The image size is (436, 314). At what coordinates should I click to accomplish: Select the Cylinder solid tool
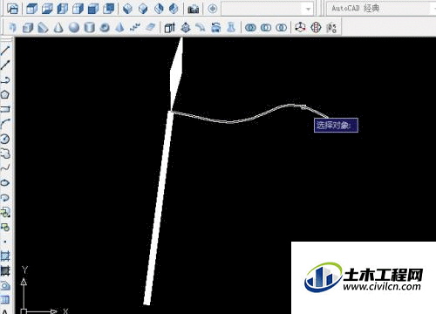pos(89,28)
